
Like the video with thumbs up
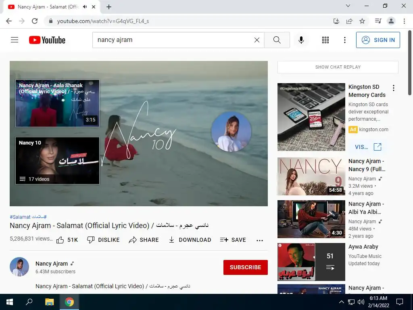67,240
